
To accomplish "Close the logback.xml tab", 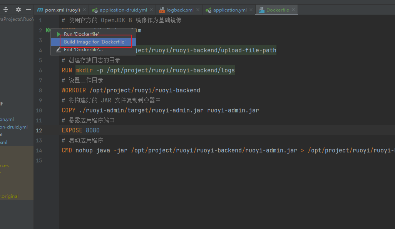I will (197, 9).
